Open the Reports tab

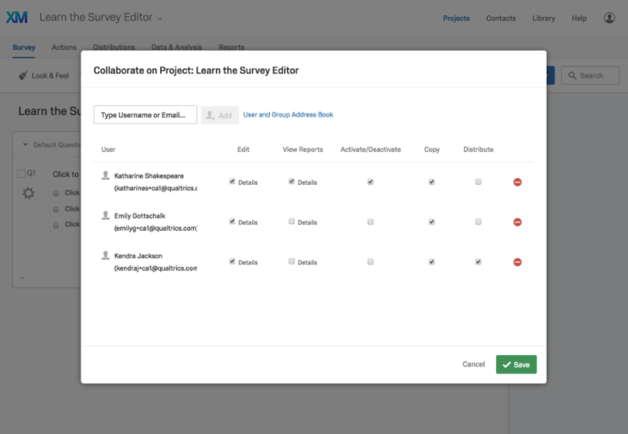(x=231, y=47)
